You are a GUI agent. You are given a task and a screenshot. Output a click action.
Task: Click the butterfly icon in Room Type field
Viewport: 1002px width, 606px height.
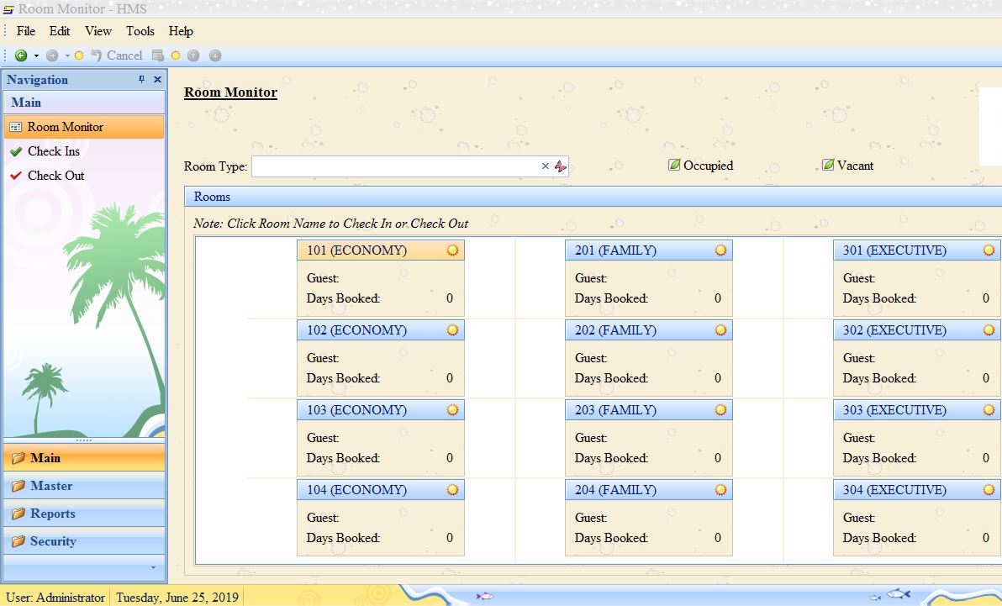pyautogui.click(x=561, y=166)
